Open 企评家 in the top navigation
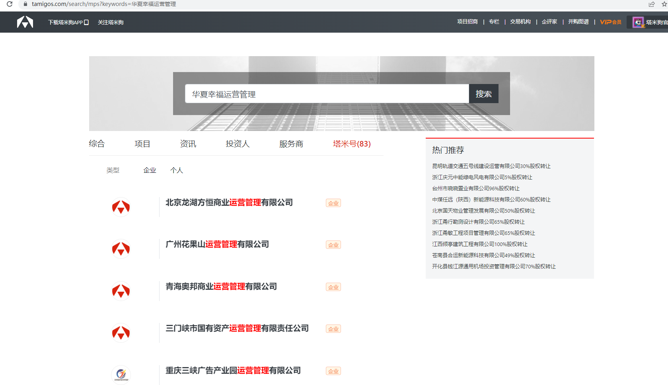This screenshot has width=668, height=385. click(x=549, y=21)
